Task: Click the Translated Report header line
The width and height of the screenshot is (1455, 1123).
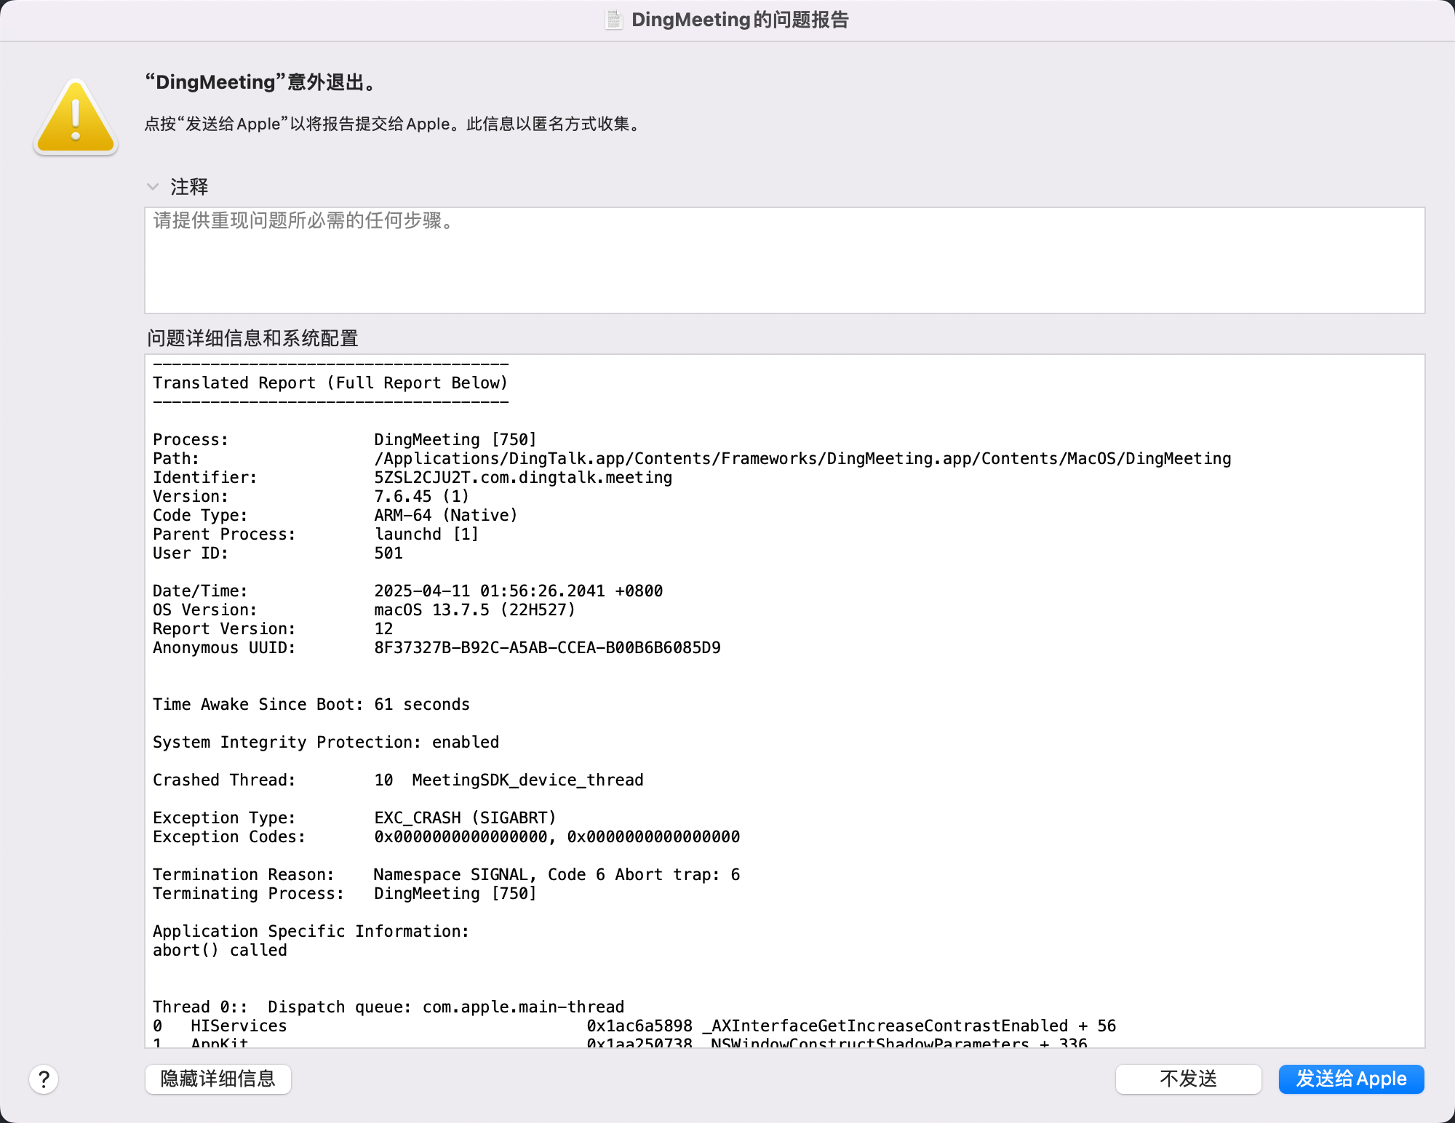Action: (x=330, y=383)
